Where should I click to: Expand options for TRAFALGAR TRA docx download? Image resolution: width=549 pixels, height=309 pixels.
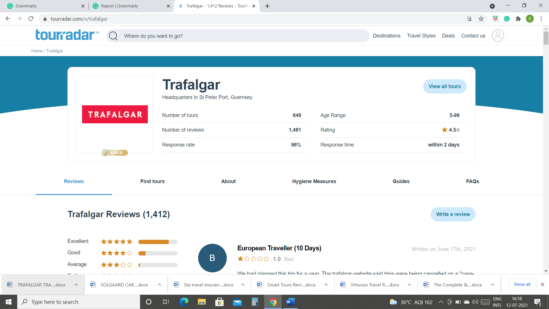click(76, 285)
